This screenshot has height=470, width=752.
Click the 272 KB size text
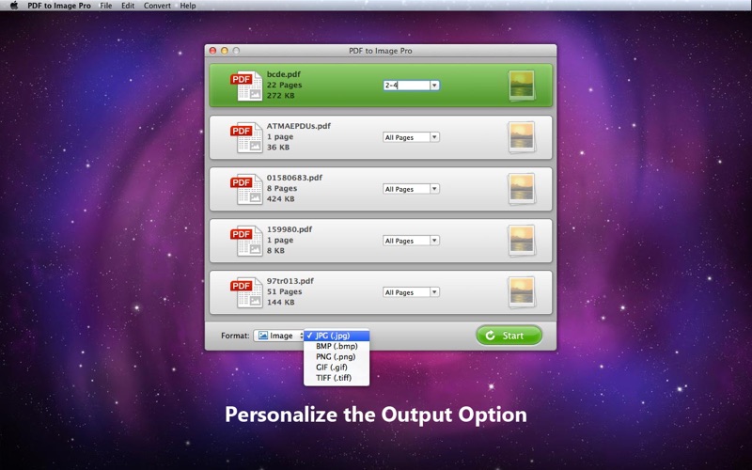point(280,96)
